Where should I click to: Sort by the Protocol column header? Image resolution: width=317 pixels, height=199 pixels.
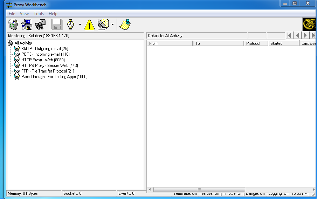pos(256,43)
